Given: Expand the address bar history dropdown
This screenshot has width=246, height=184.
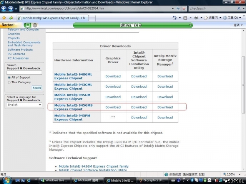Looking at the screenshot, I should pyautogui.click(x=173, y=8).
